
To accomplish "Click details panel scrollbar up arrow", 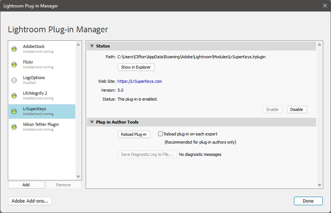I will (319, 45).
